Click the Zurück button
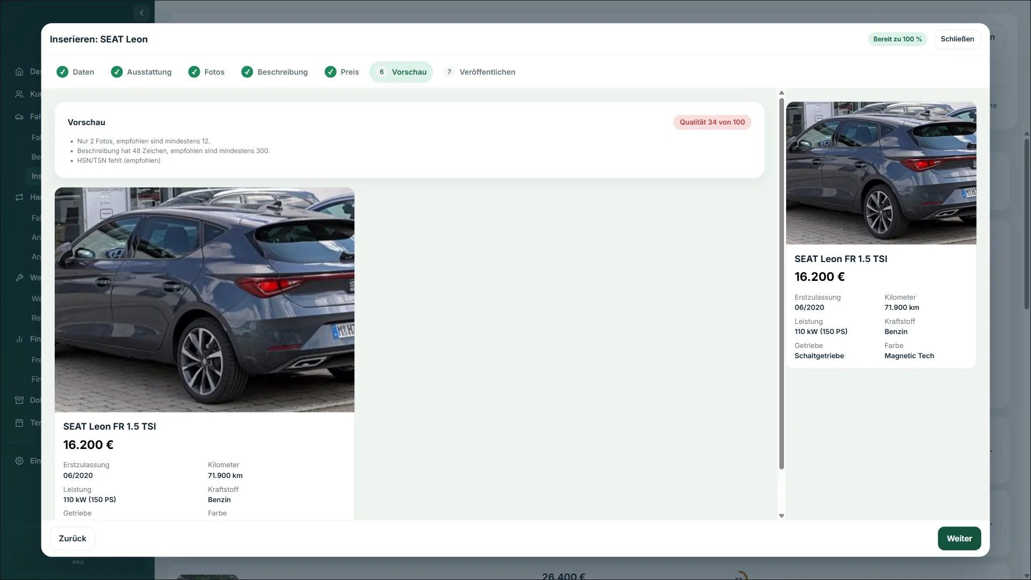1031x580 pixels. click(x=72, y=539)
